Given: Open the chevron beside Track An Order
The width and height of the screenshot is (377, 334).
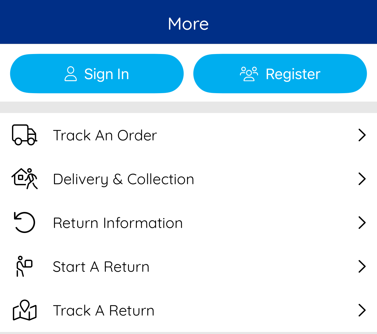Looking at the screenshot, I should coord(362,135).
